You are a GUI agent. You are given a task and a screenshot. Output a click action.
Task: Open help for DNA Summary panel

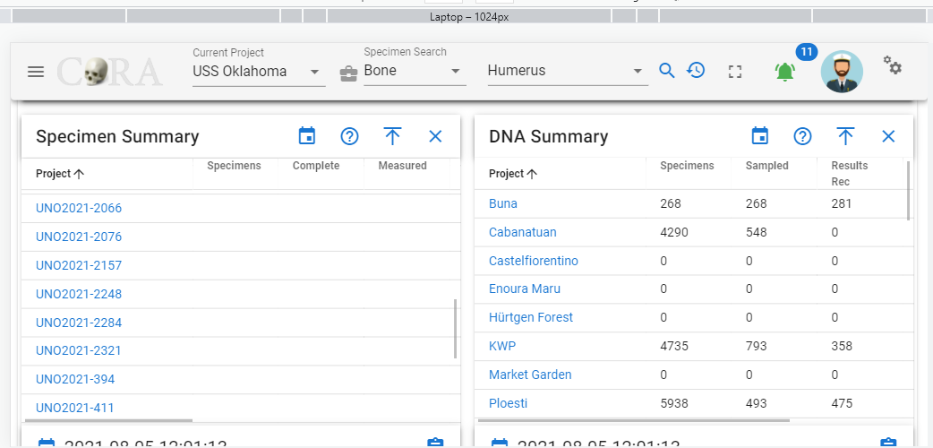tap(802, 136)
